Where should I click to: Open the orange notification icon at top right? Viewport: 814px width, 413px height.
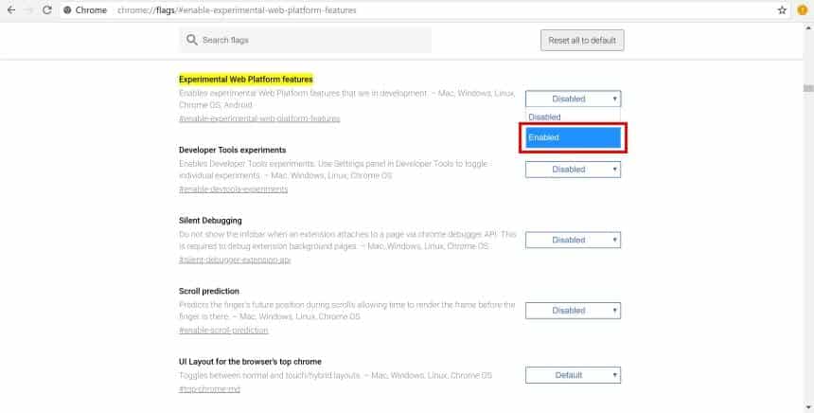pyautogui.click(x=803, y=9)
